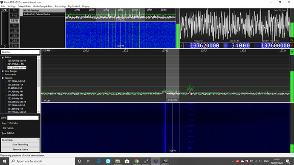
Task: Select recent 125.44MHz AM entry
Action: pyautogui.click(x=16, y=98)
